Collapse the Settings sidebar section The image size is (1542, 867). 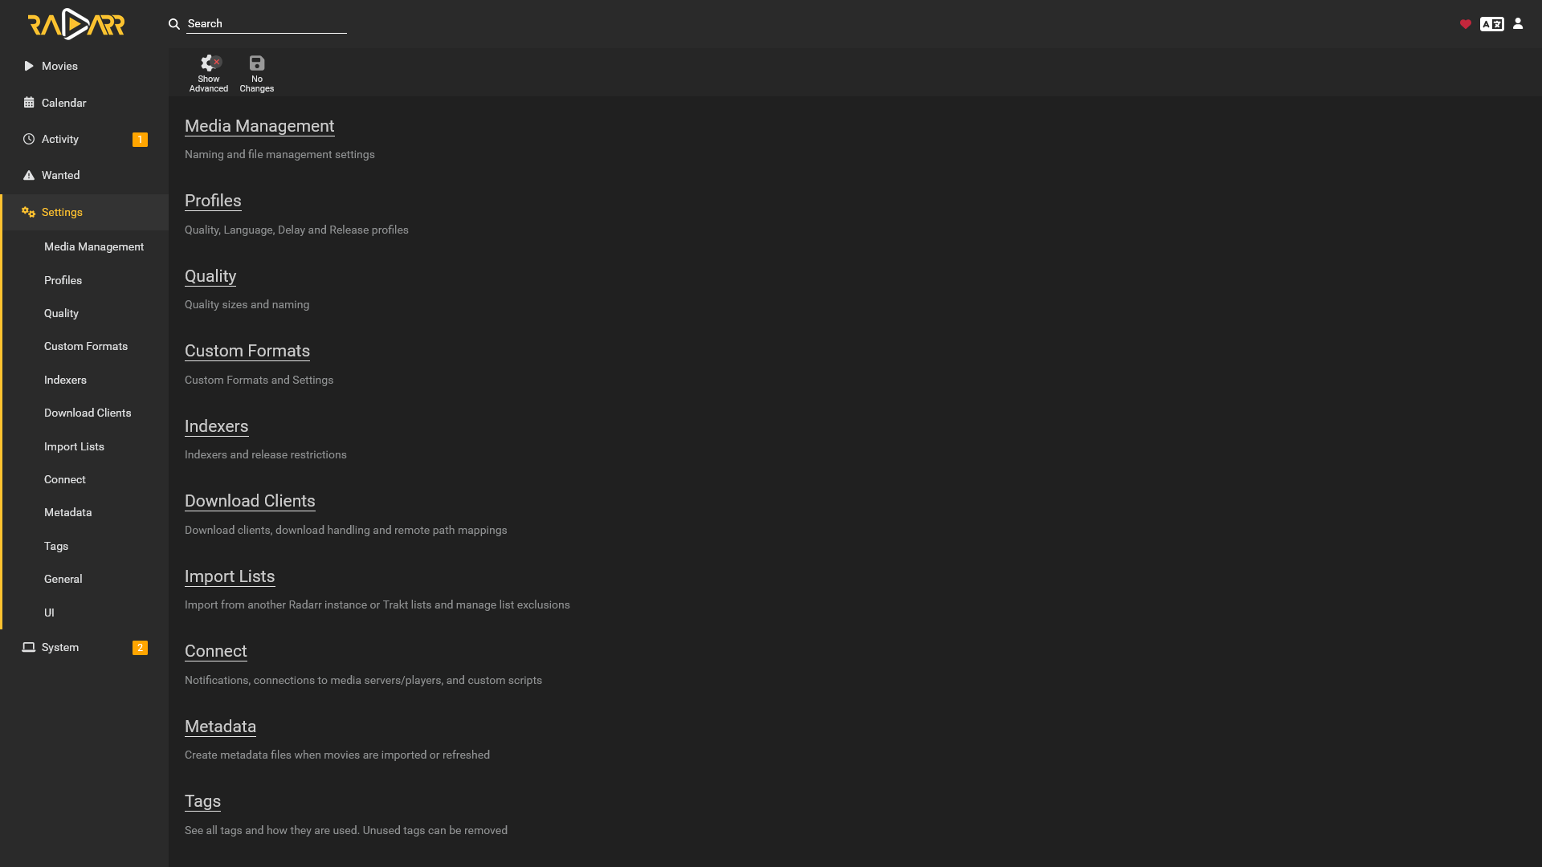pyautogui.click(x=62, y=212)
